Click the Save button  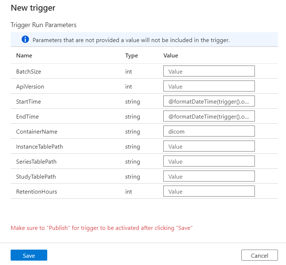29,255
